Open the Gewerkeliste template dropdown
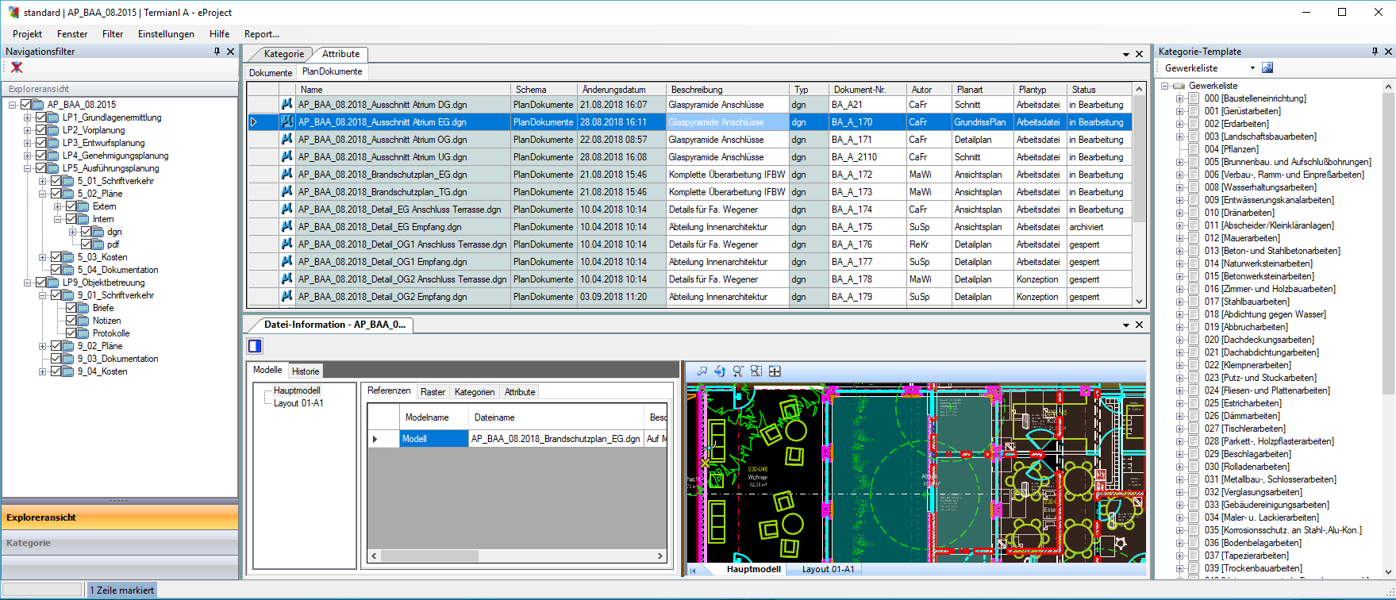Viewport: 1396px width, 600px height. pyautogui.click(x=1253, y=68)
